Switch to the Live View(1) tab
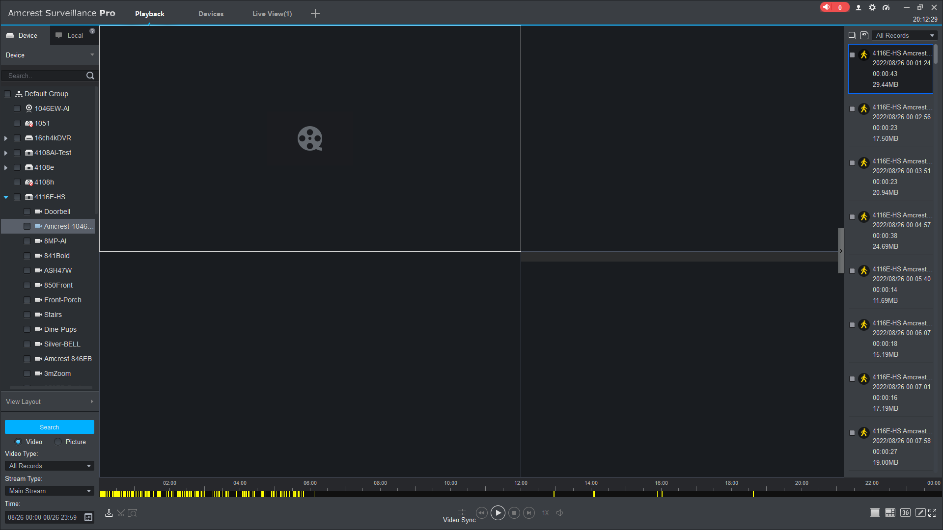943x530 pixels. (x=272, y=14)
